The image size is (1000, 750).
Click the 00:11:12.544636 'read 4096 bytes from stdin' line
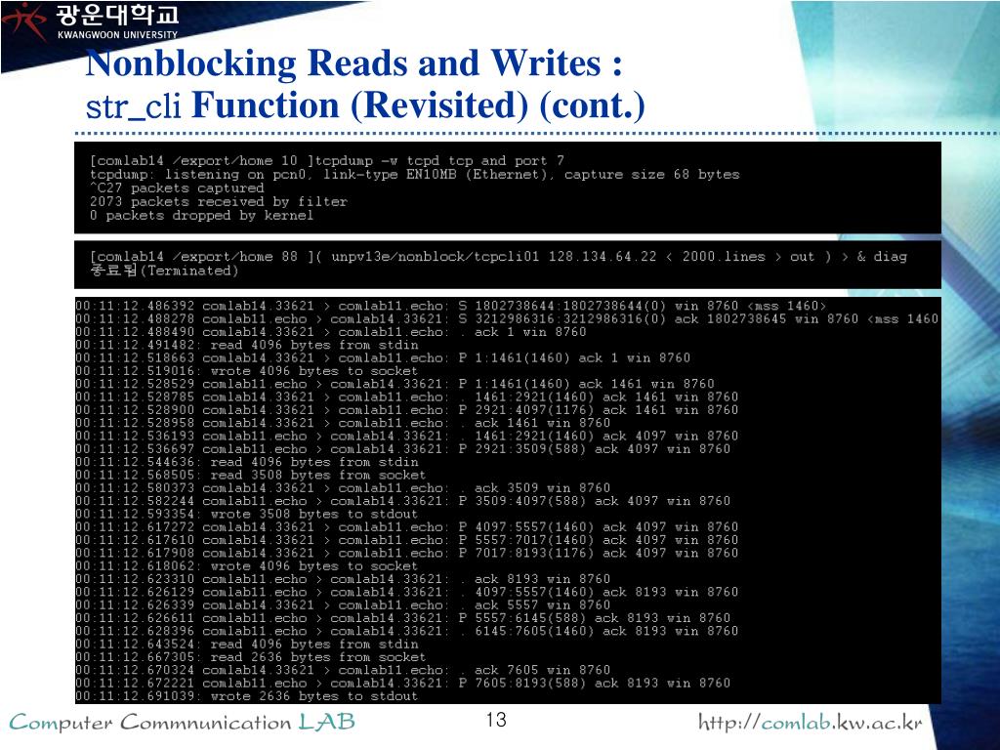(247, 462)
